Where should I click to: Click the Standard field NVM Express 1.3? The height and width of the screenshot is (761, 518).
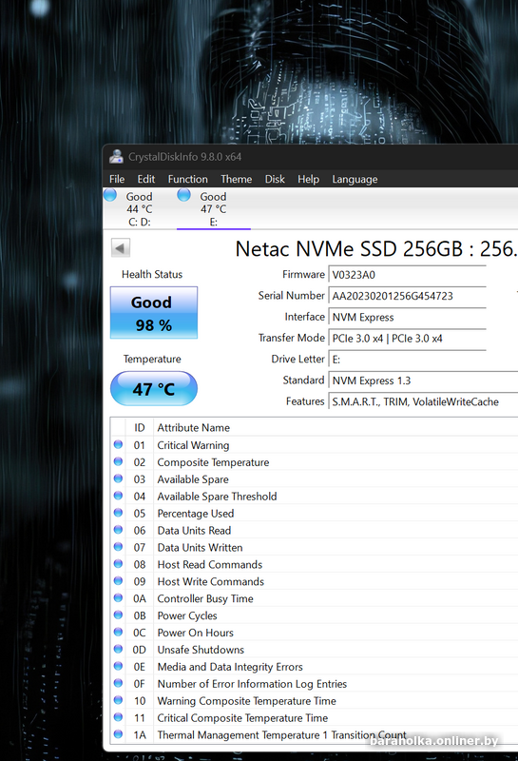point(423,380)
